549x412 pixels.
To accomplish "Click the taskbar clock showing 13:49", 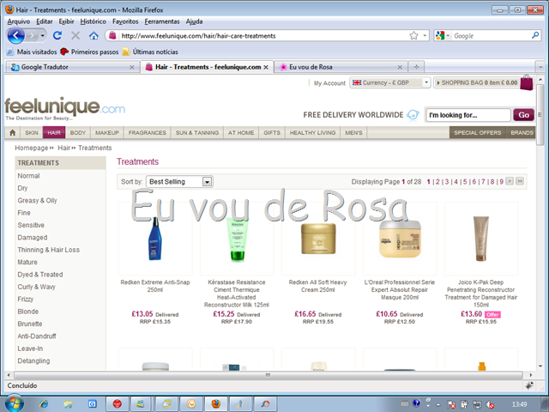I will [x=519, y=404].
